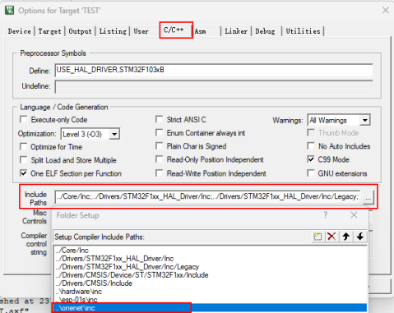The height and width of the screenshot is (313, 394).
Task: Enable No Auto Includes checkbox
Action: click(311, 145)
